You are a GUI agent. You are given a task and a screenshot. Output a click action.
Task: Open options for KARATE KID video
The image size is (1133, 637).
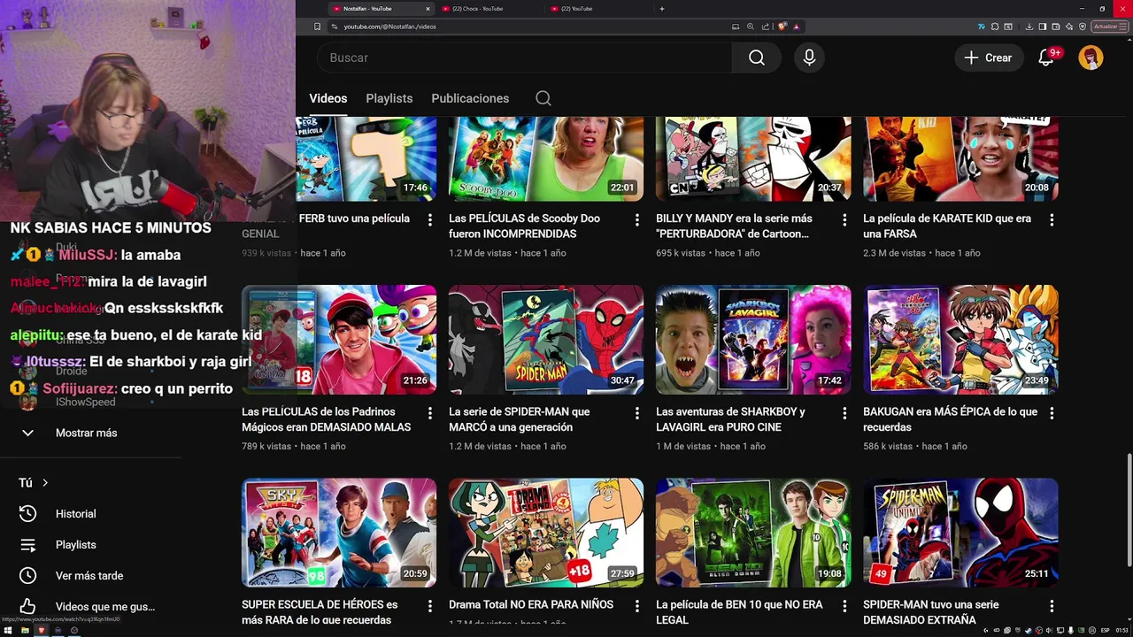click(x=1052, y=219)
